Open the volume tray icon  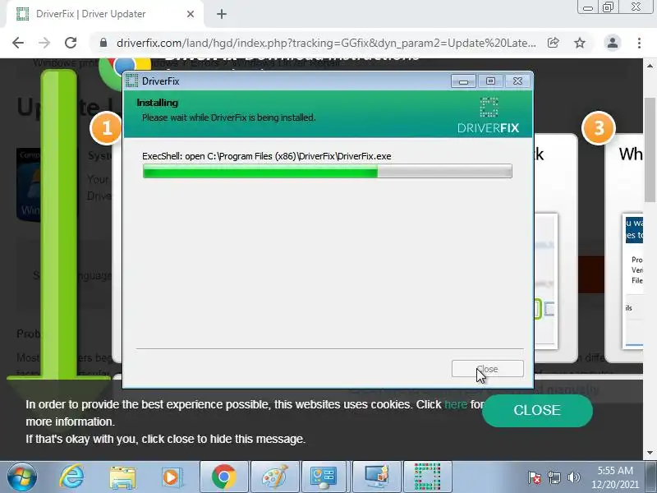coord(573,477)
